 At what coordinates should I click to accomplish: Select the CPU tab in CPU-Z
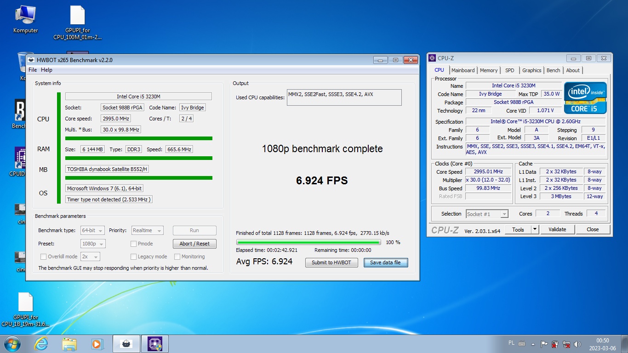[440, 70]
